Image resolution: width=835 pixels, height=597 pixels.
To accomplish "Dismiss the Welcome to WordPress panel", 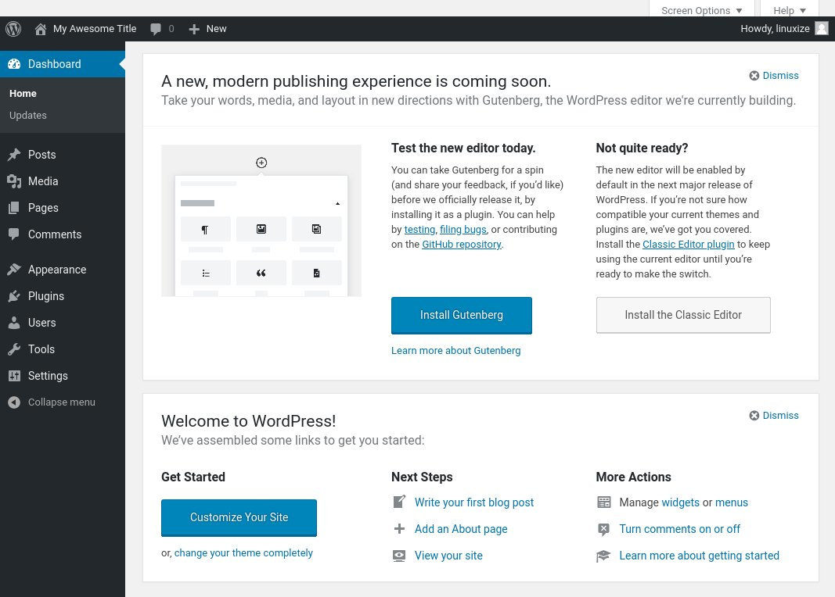I will [774, 415].
